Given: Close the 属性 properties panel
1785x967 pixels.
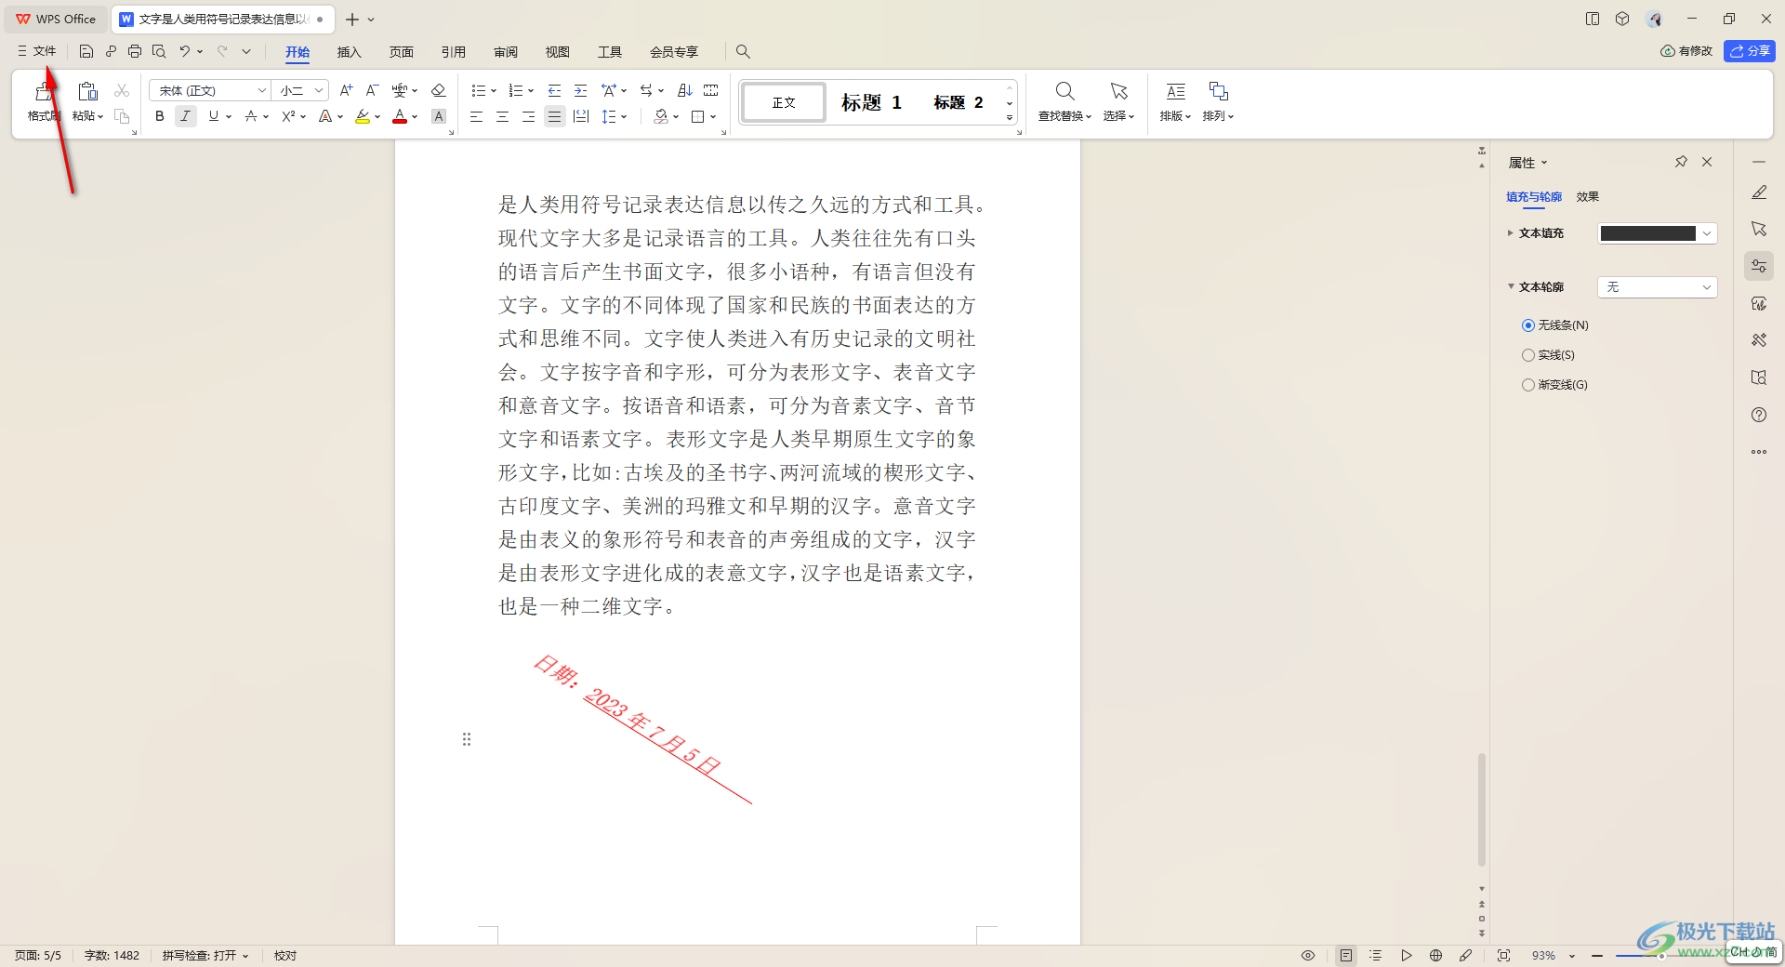Looking at the screenshot, I should click(x=1707, y=162).
